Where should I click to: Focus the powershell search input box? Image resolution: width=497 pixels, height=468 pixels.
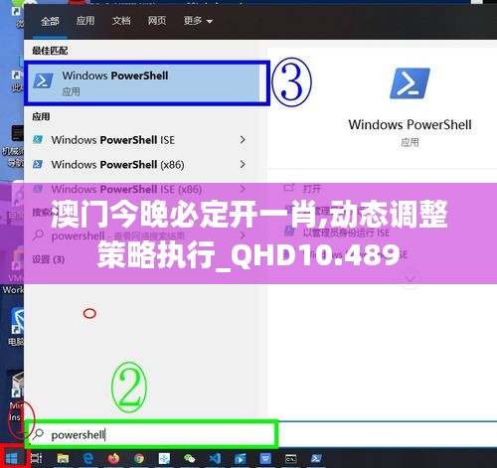[152, 434]
